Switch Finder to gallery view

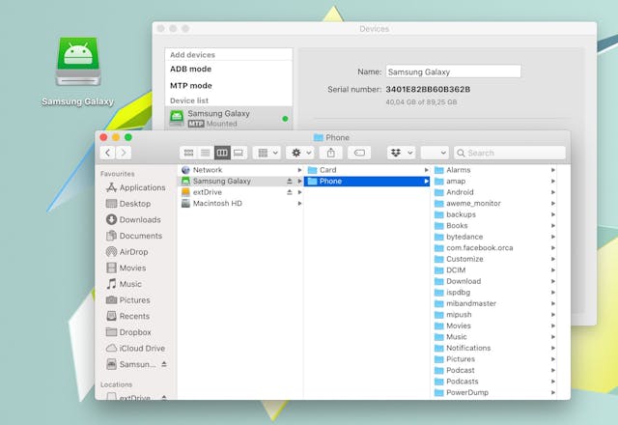pos(239,153)
